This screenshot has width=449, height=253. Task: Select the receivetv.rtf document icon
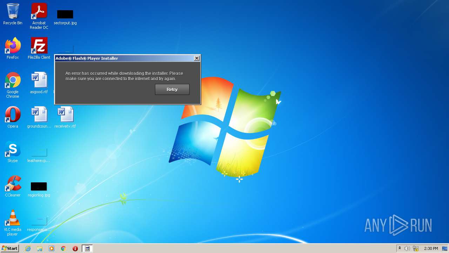(65, 117)
